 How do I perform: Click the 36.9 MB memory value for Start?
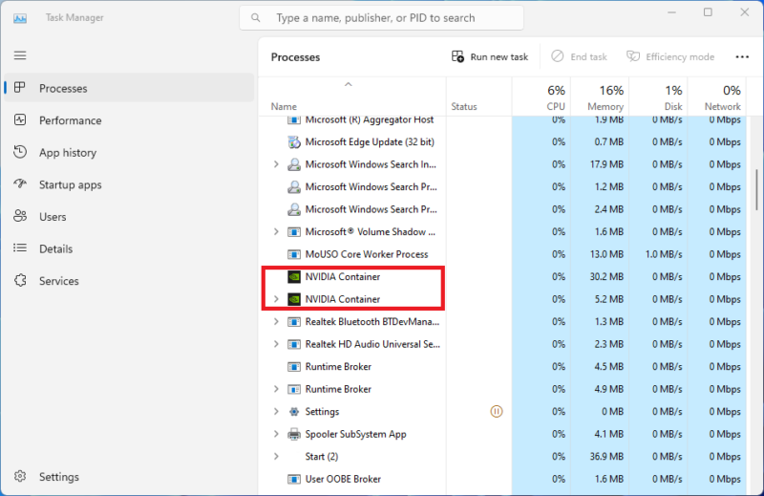coord(606,457)
